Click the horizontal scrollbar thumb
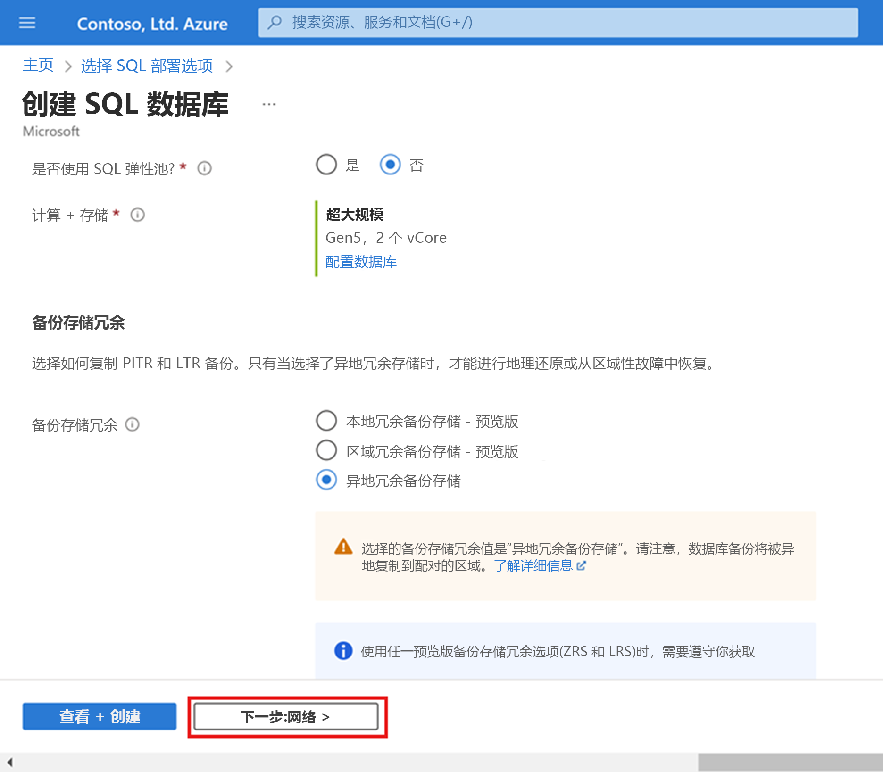The height and width of the screenshot is (772, 883). (x=790, y=762)
